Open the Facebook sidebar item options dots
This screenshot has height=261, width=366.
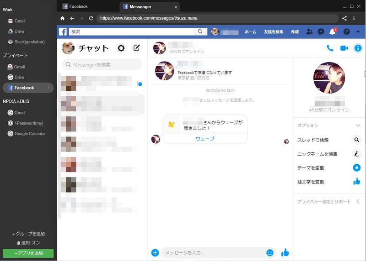point(48,87)
